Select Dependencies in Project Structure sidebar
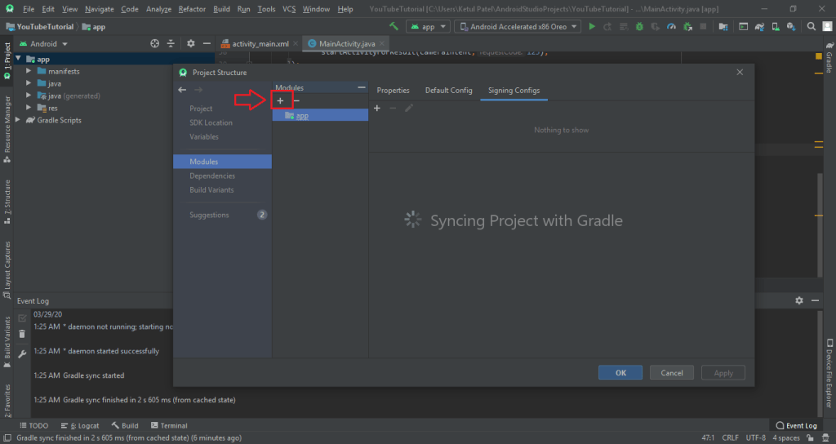Screen dimensions: 836x444 [212, 175]
